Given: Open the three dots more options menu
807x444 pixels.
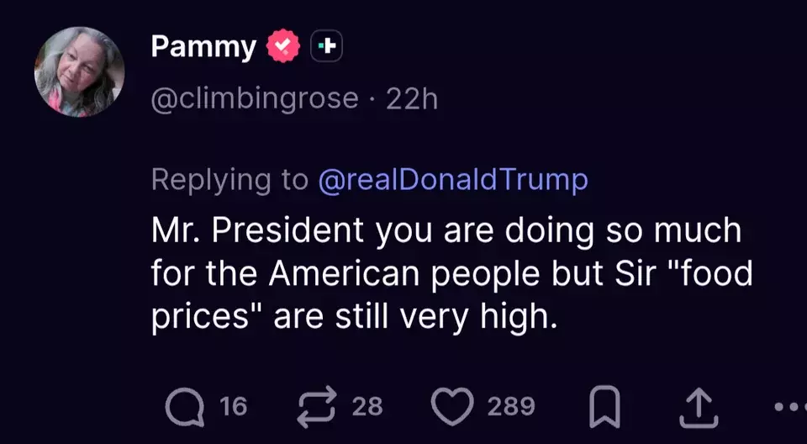Looking at the screenshot, I should coord(790,407).
